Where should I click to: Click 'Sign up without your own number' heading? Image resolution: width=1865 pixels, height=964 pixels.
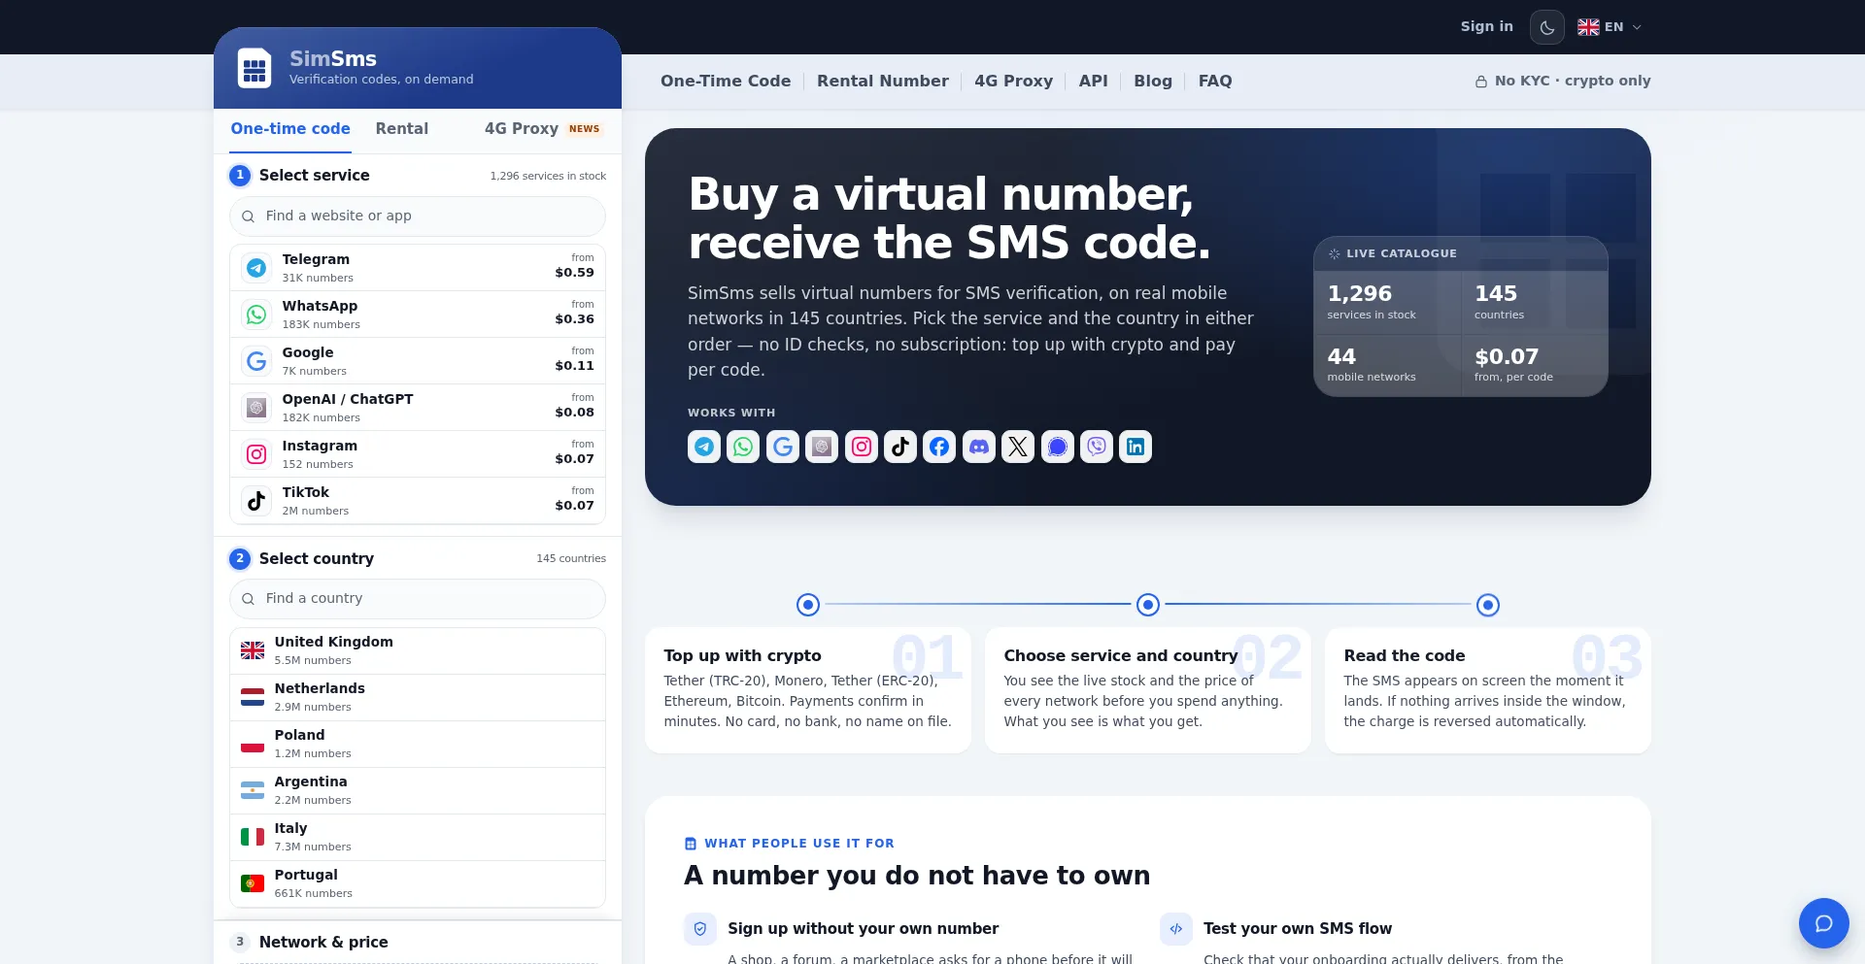[864, 929]
